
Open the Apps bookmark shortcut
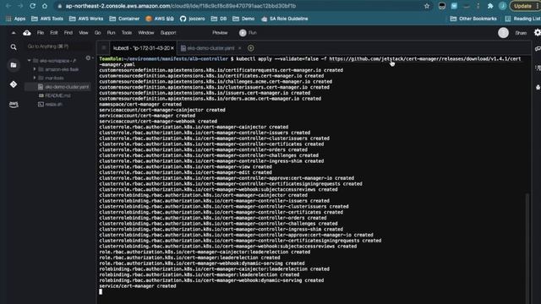pos(16,19)
